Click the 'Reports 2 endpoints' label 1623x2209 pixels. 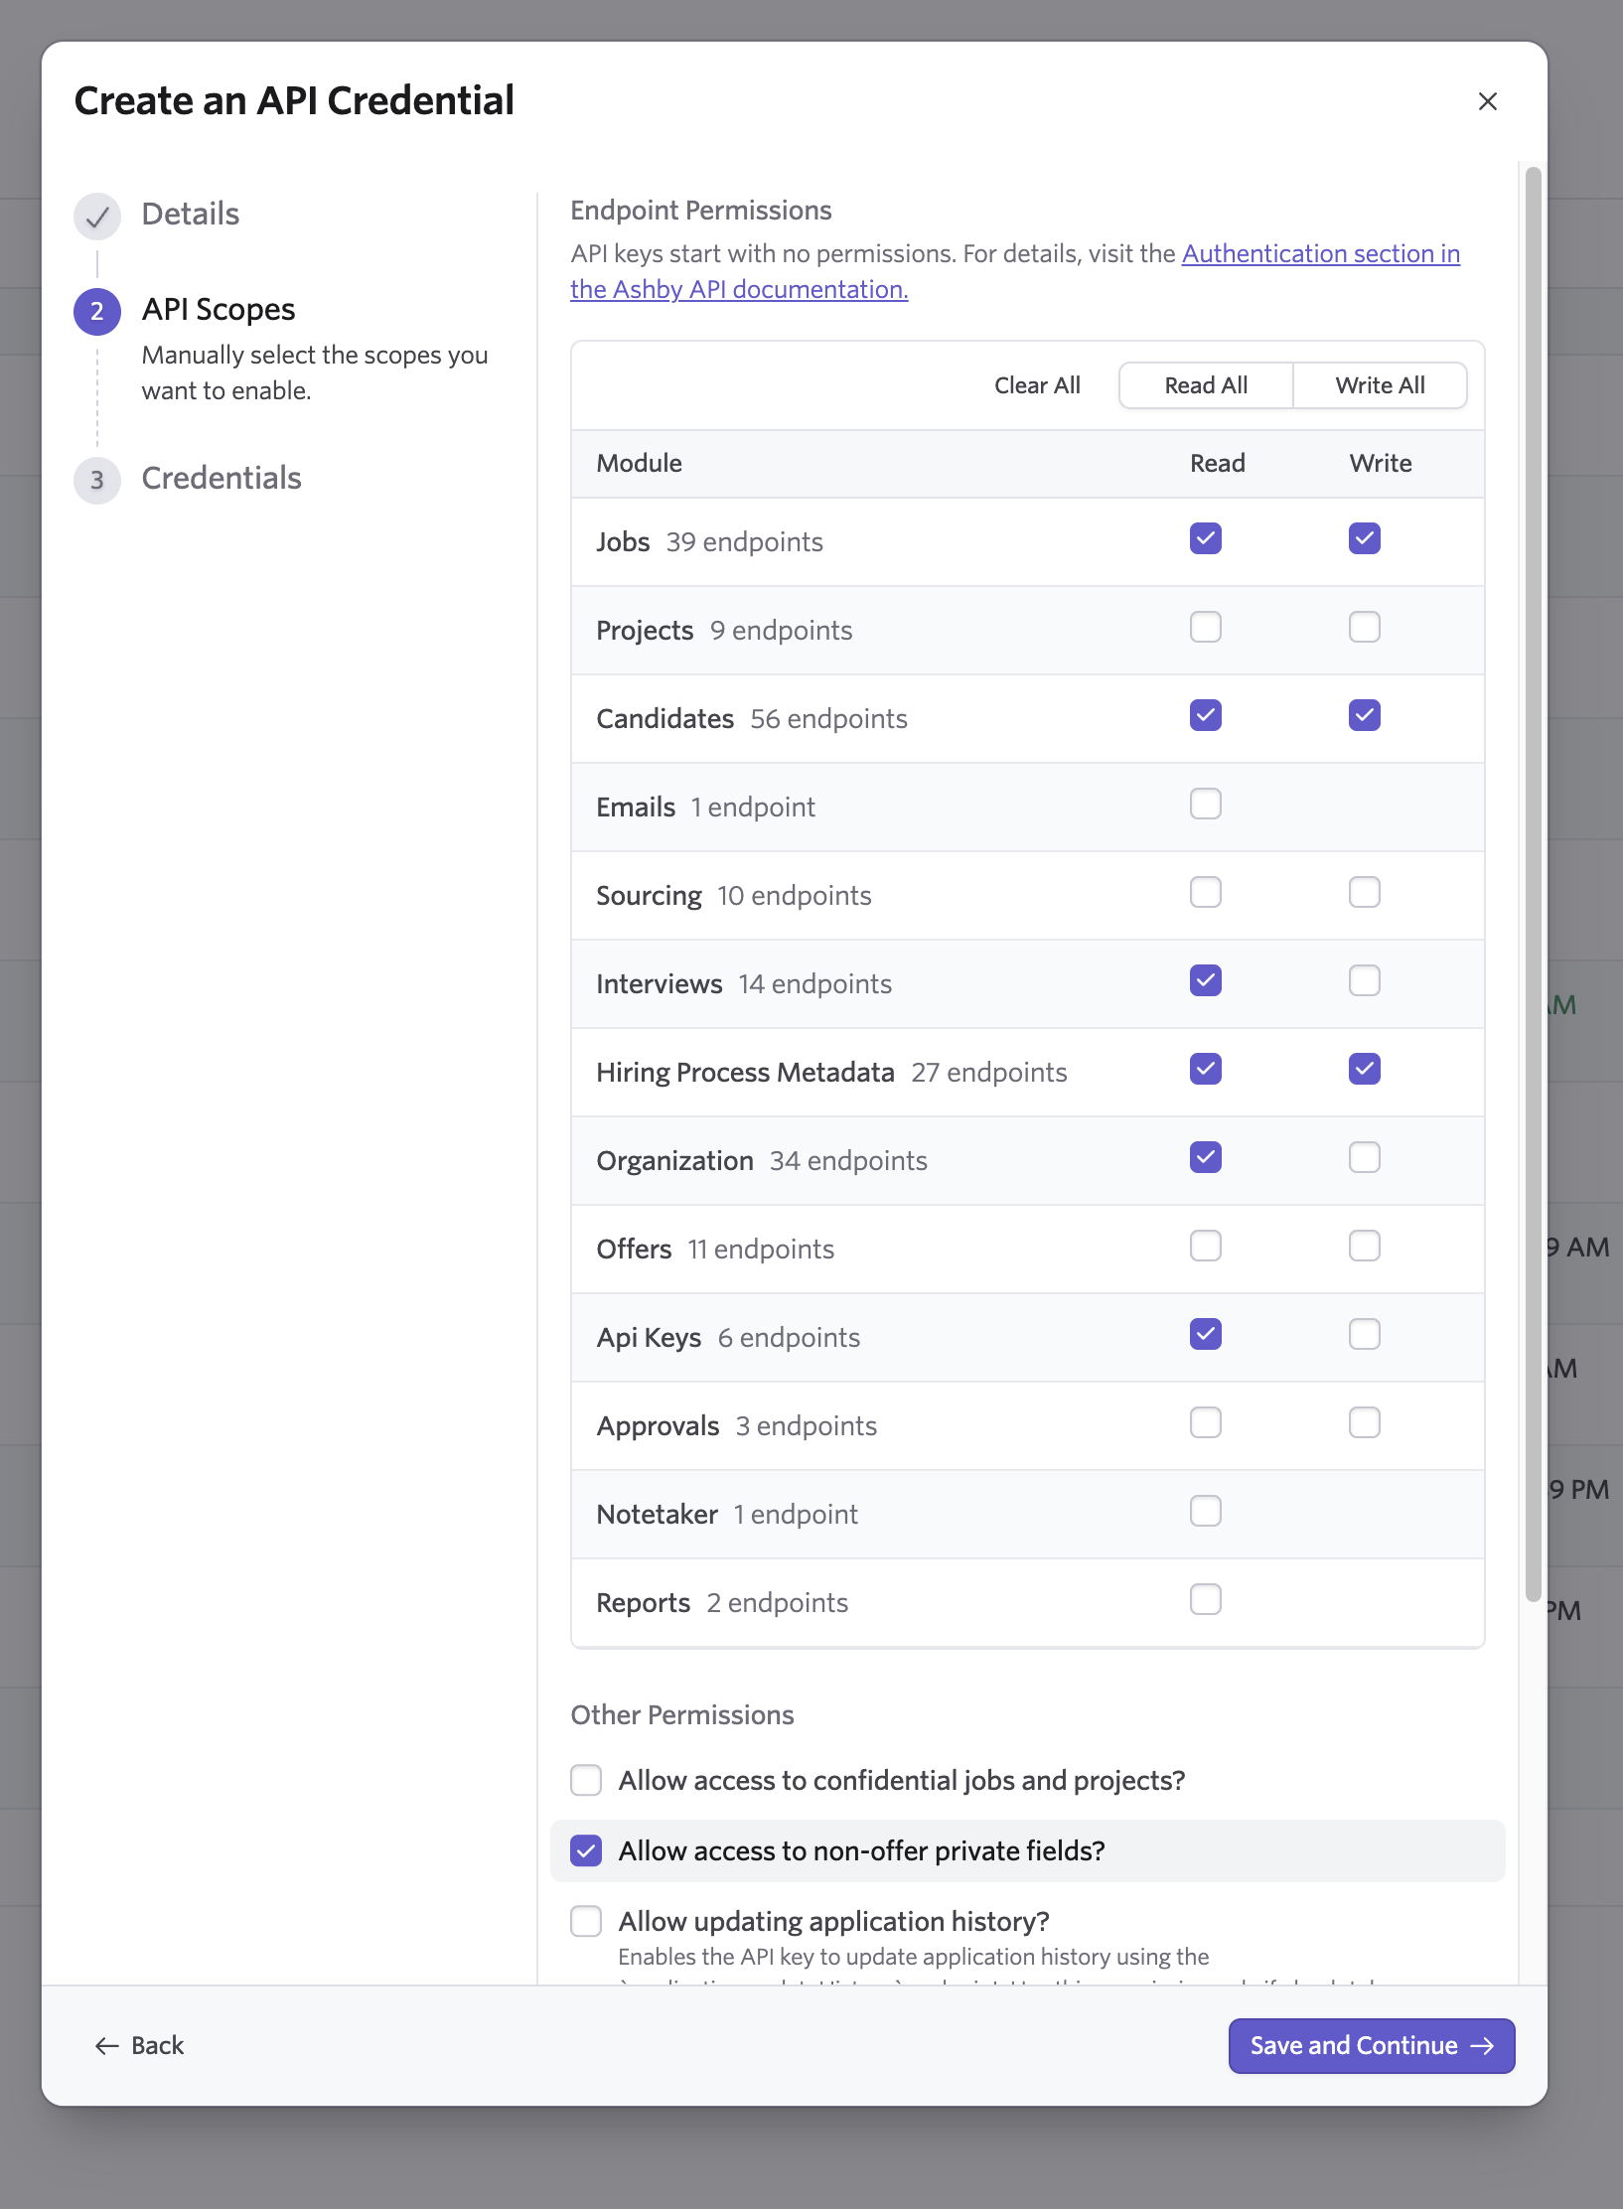tap(722, 1603)
